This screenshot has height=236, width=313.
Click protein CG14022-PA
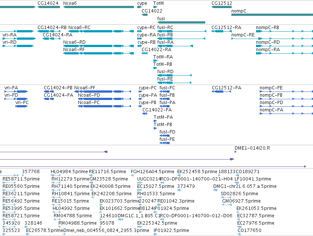tap(145, 114)
